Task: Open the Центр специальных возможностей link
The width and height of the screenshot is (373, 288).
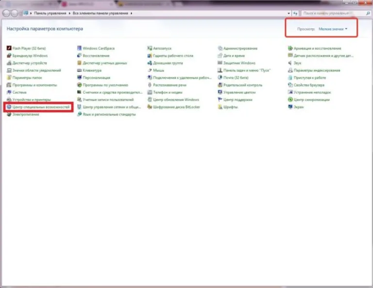Action: (41, 107)
